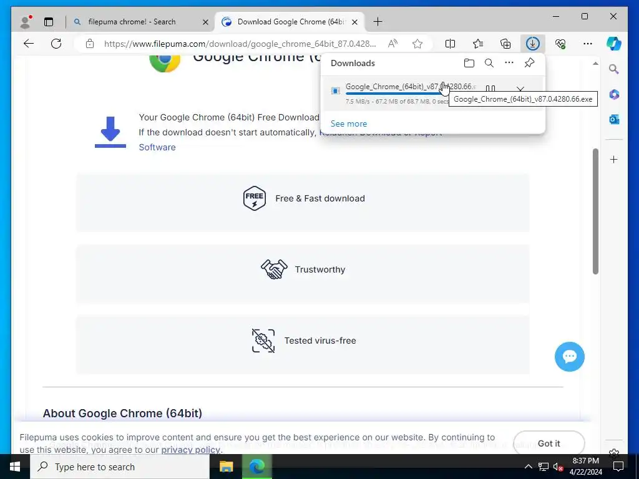Open Edge Settings and more menu
The height and width of the screenshot is (479, 639).
click(588, 44)
